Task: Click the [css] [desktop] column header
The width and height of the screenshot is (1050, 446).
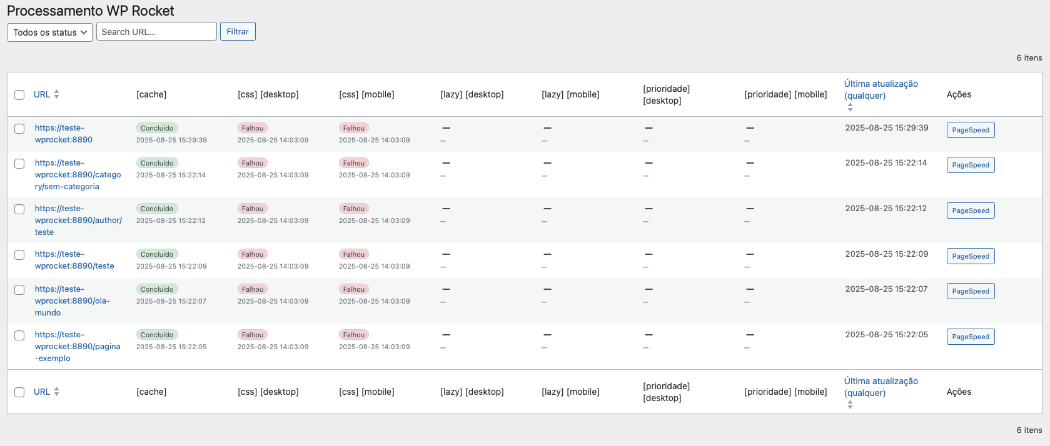Action: (268, 94)
